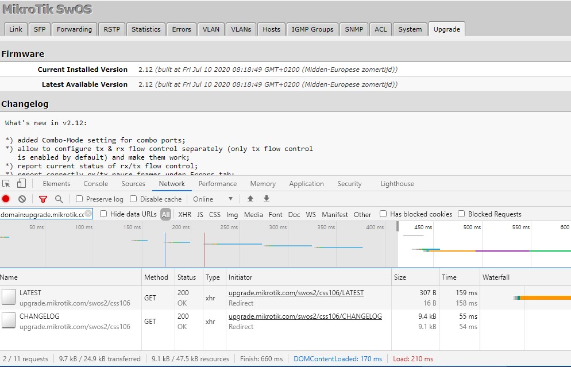Open the SFP tab
The image size is (571, 367).
40,29
